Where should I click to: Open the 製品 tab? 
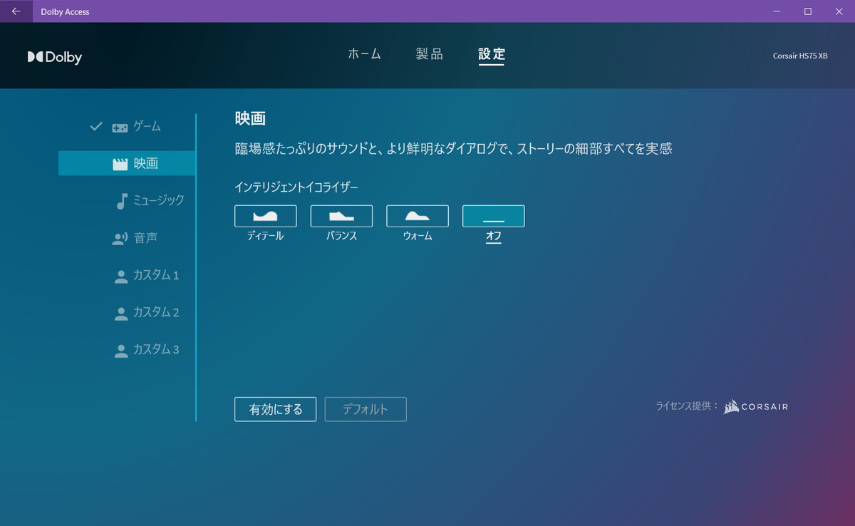pyautogui.click(x=430, y=54)
